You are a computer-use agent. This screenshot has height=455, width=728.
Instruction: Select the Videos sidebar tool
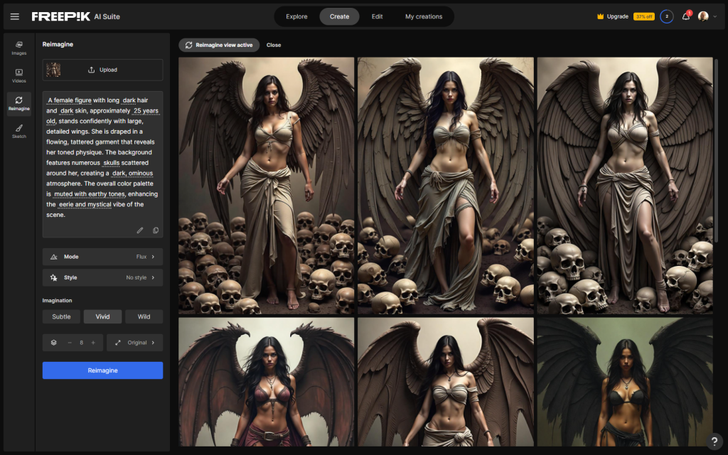(18, 75)
